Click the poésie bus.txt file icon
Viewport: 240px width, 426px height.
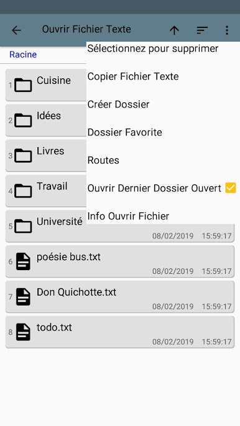click(x=23, y=261)
